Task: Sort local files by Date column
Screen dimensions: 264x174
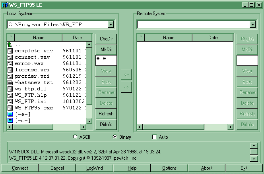Action: [77, 37]
